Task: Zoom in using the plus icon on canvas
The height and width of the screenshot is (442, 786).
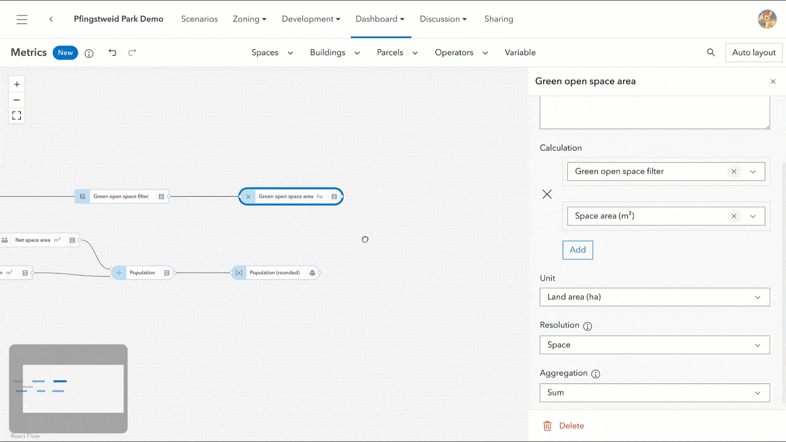Action: click(x=16, y=84)
